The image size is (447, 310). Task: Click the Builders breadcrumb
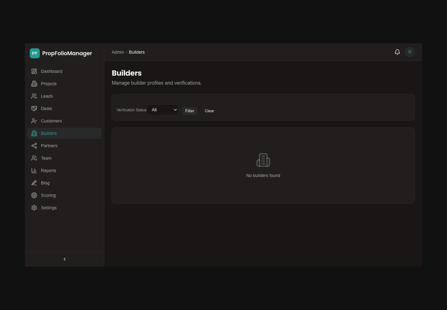[137, 52]
